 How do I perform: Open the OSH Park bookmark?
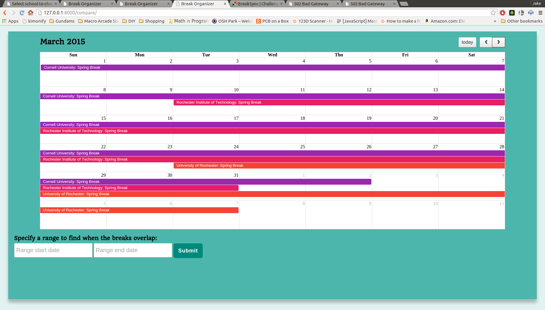pyautogui.click(x=232, y=21)
